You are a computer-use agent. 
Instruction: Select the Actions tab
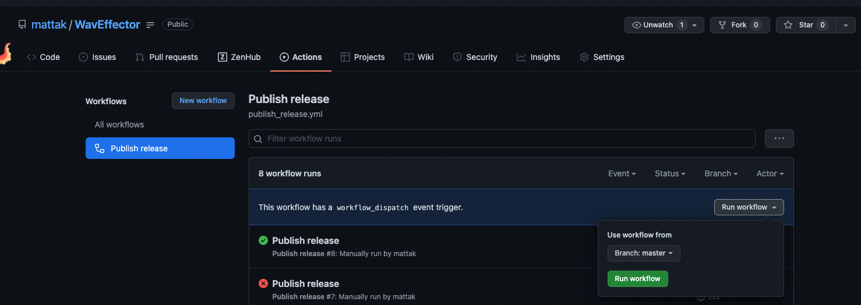tap(301, 57)
